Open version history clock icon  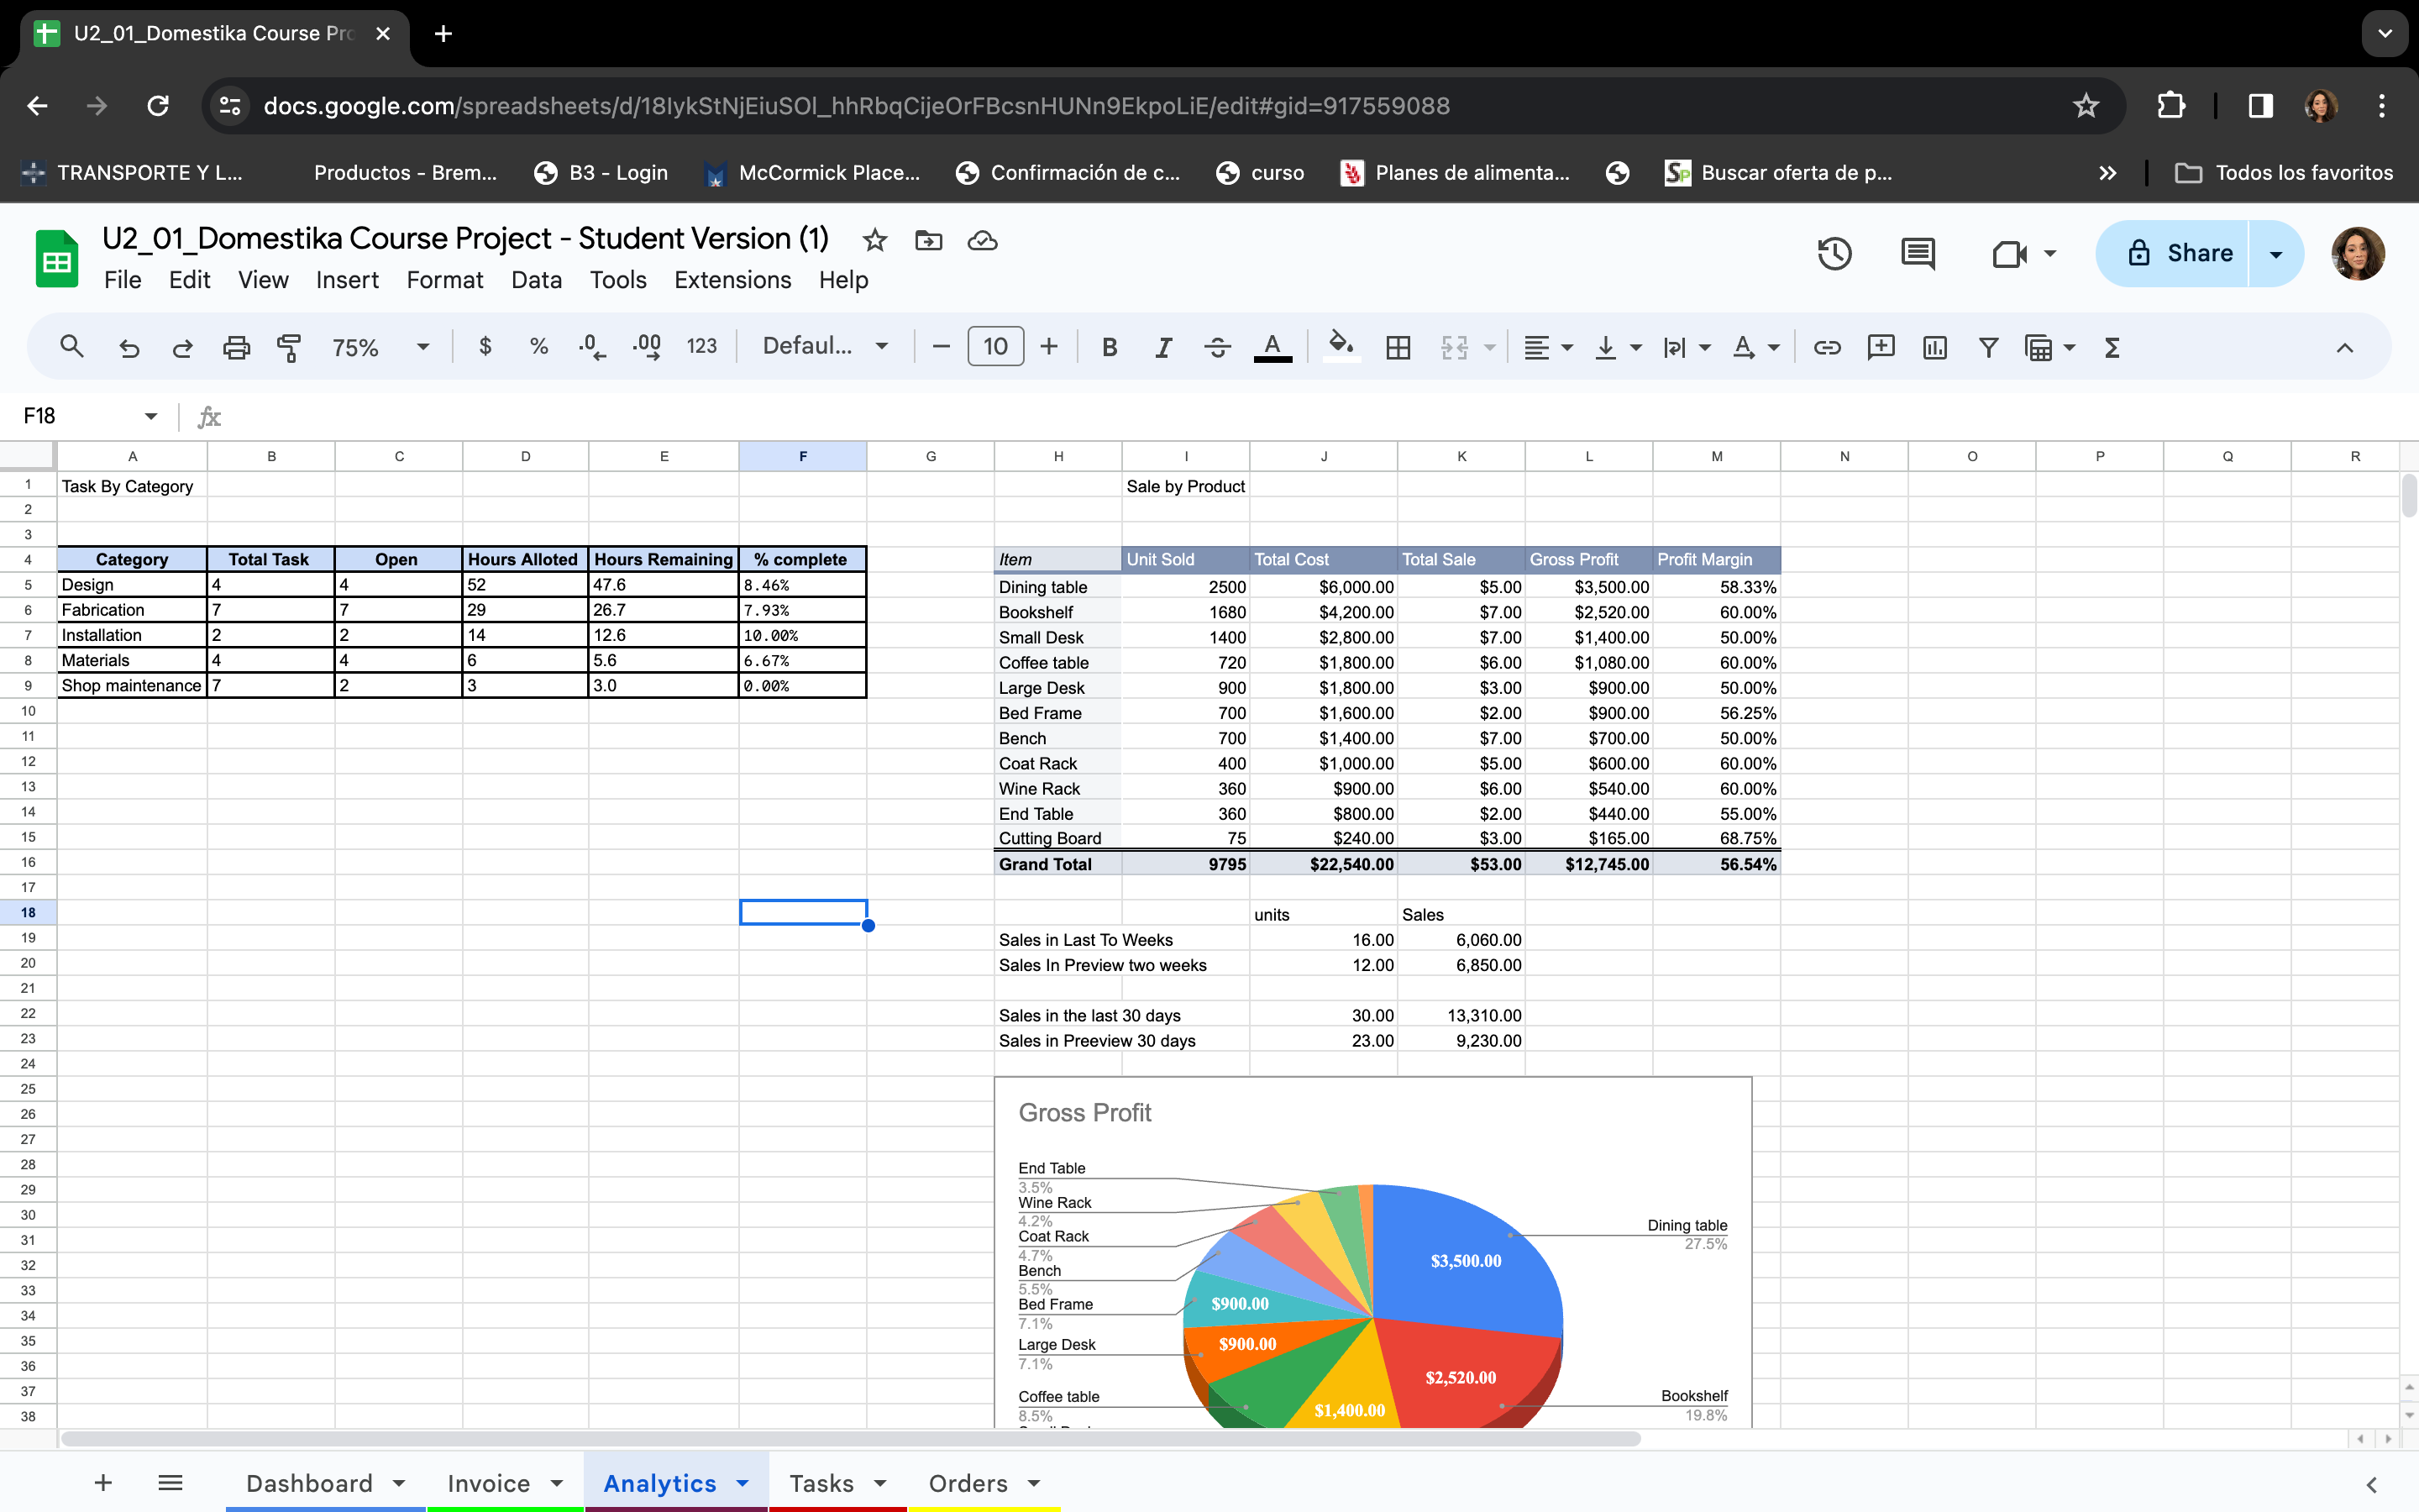[x=1834, y=254]
